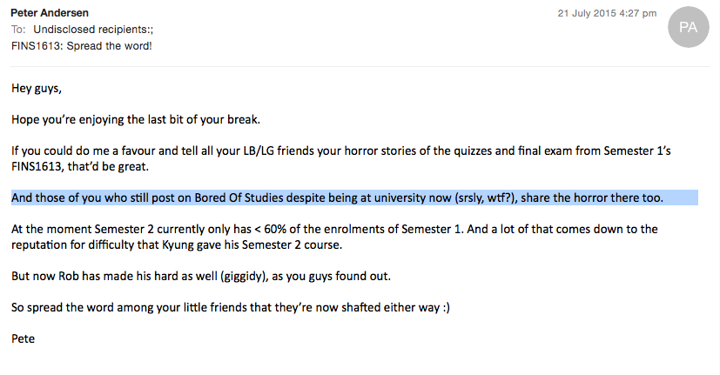
Task: Click the '(srsly, wtf?)' text
Action: pos(486,198)
